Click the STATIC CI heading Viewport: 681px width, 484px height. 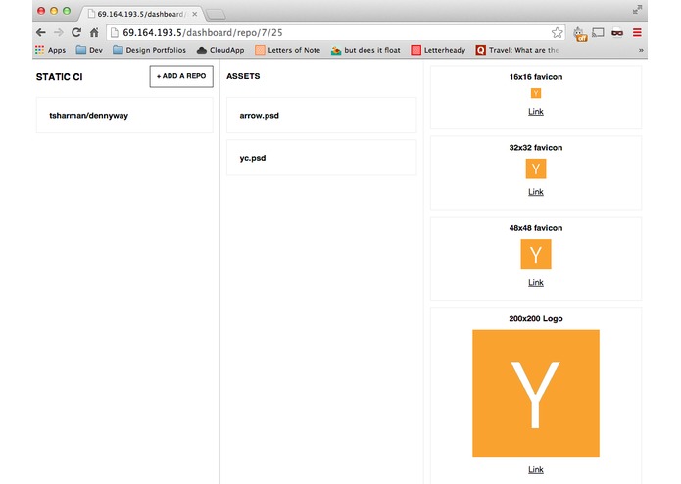pos(60,77)
